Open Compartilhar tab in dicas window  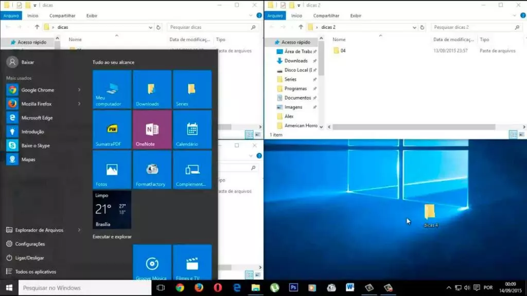62,15
